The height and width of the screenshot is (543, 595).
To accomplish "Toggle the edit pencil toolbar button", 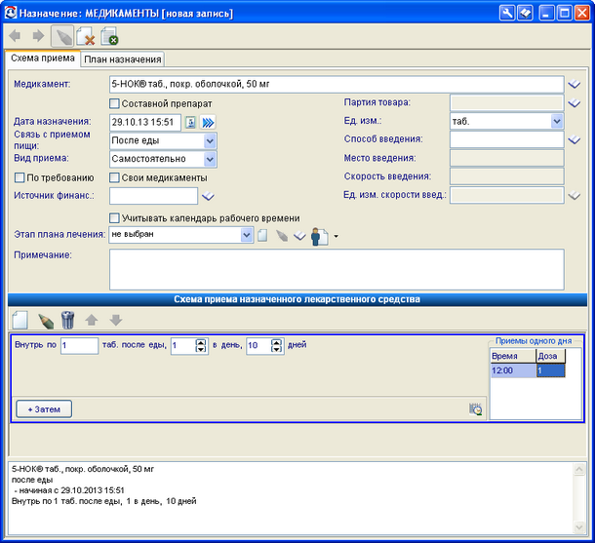I will click(x=62, y=36).
